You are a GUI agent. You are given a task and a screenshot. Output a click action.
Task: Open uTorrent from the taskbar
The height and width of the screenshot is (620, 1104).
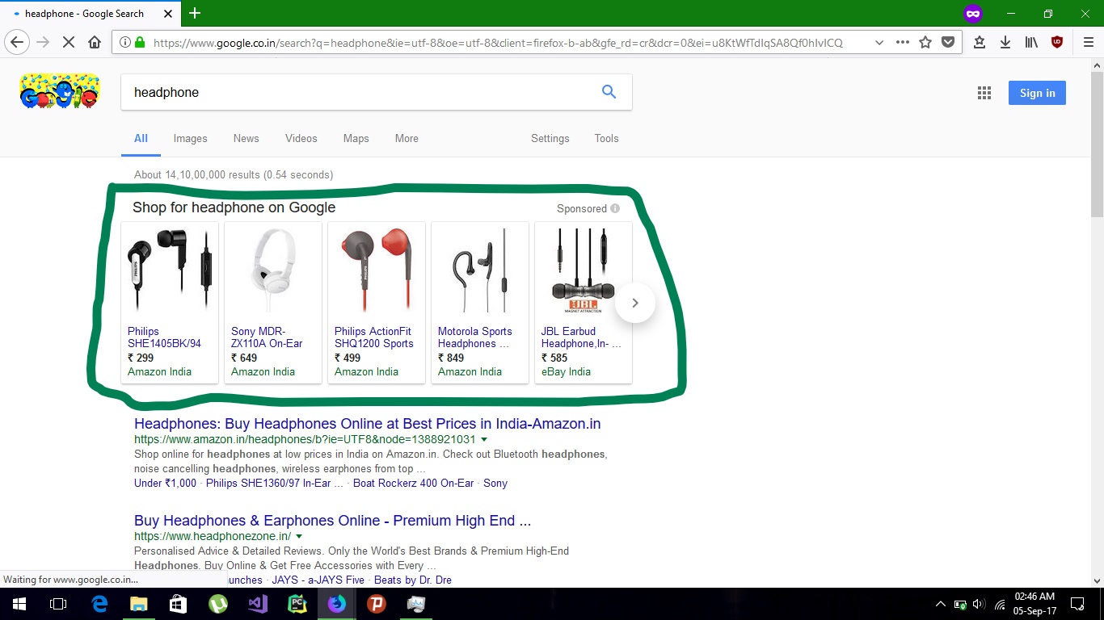click(x=218, y=604)
